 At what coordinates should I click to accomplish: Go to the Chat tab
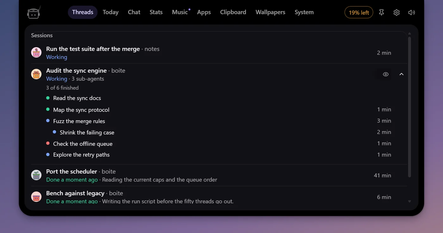coord(134,12)
